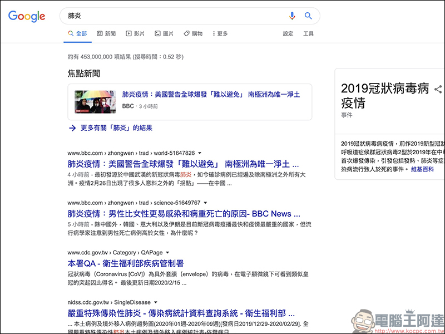Click the share icon in knowledge panel
445x334 pixels.
click(x=438, y=89)
